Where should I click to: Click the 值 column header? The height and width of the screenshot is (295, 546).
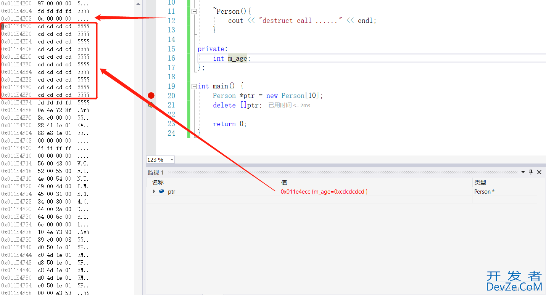pos(376,182)
